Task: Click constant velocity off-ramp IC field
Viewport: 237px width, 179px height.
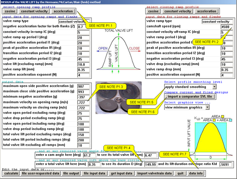Action: [227, 32]
